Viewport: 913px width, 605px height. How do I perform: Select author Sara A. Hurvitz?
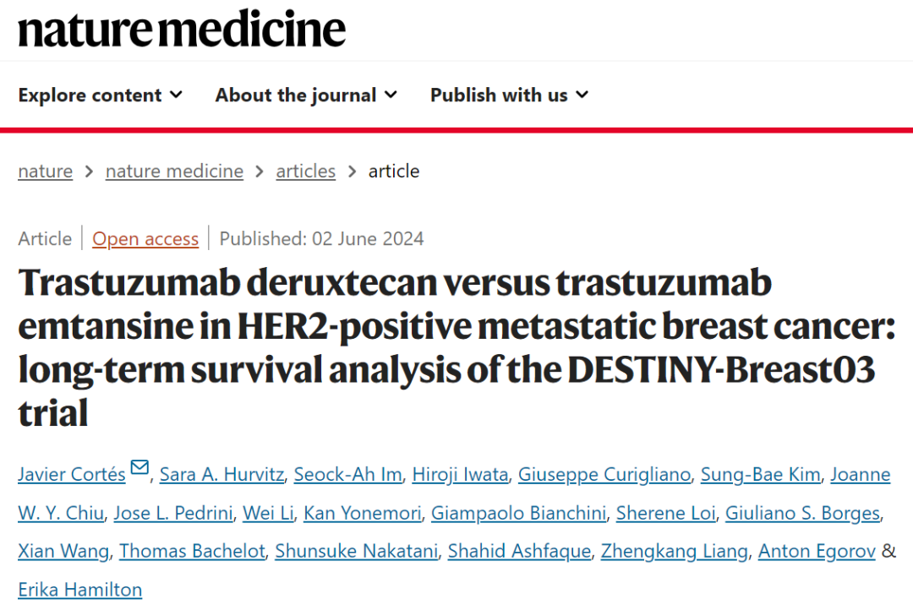(x=221, y=474)
